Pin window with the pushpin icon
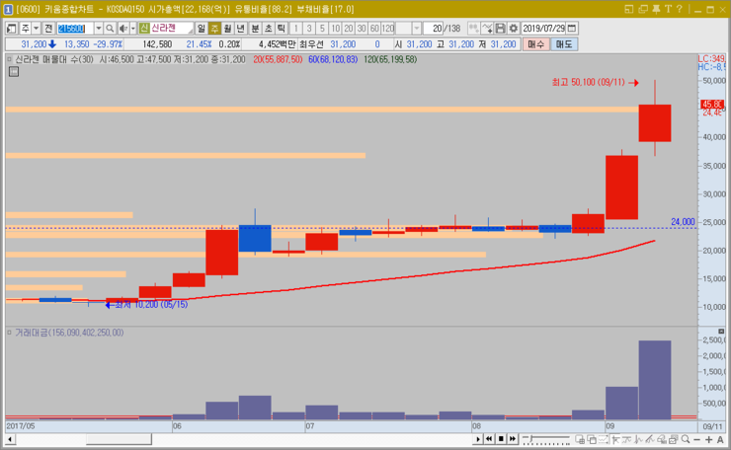Screen dimensions: 731x450 pyautogui.click(x=656, y=9)
